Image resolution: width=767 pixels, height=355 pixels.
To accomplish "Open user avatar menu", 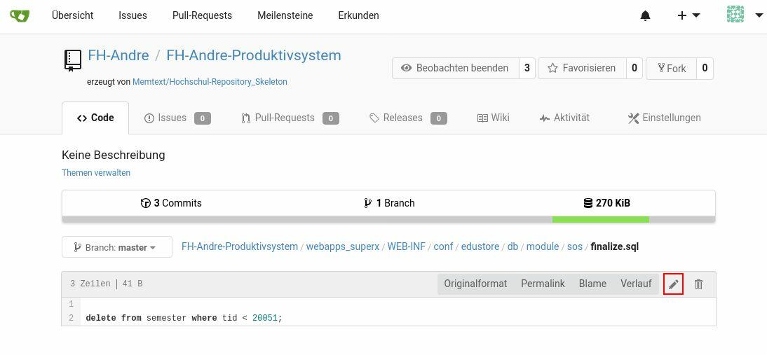I will tap(743, 15).
